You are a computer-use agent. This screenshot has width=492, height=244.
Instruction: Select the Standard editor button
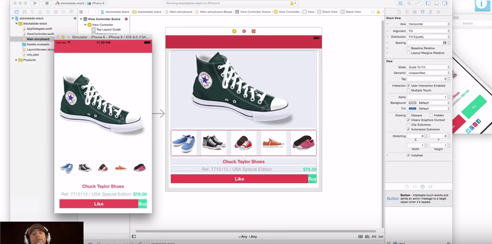401,3
